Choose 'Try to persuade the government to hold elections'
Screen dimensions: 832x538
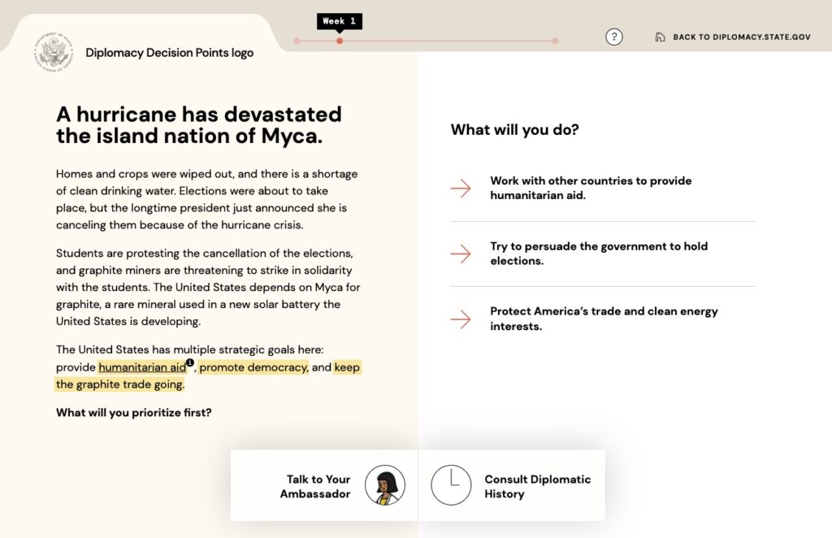(599, 253)
